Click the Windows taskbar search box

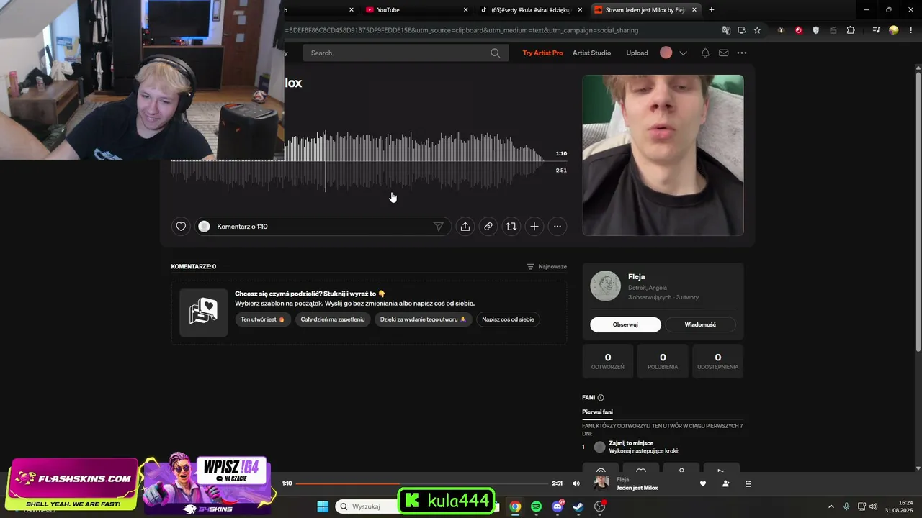click(x=367, y=506)
